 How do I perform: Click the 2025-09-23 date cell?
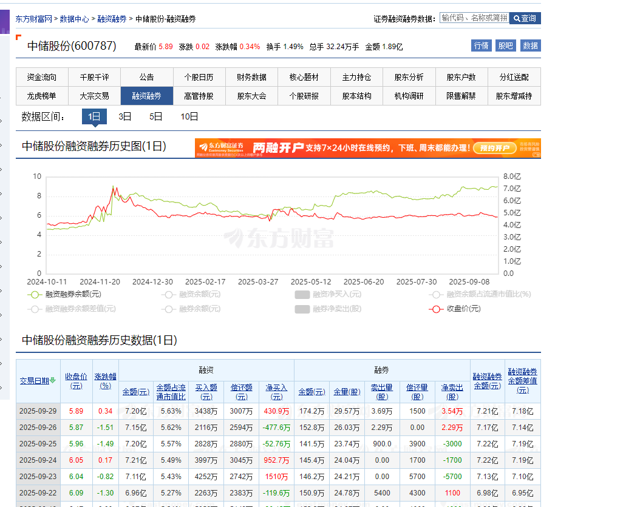pos(38,477)
